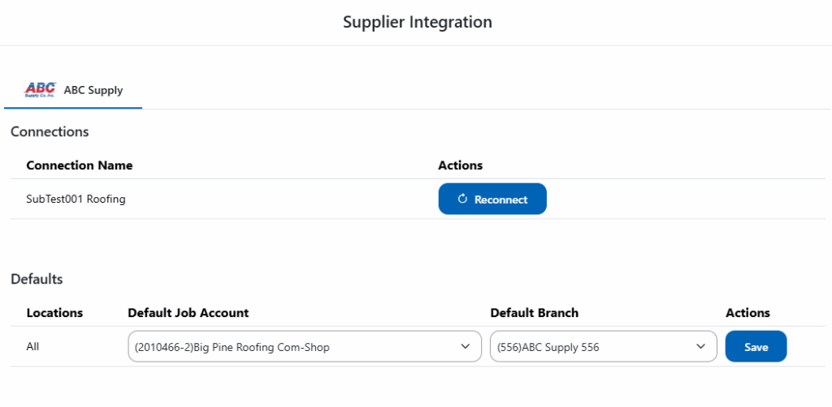Screen dimensions: 832x407
Task: Click the Supplier Integration page title
Action: pyautogui.click(x=417, y=22)
